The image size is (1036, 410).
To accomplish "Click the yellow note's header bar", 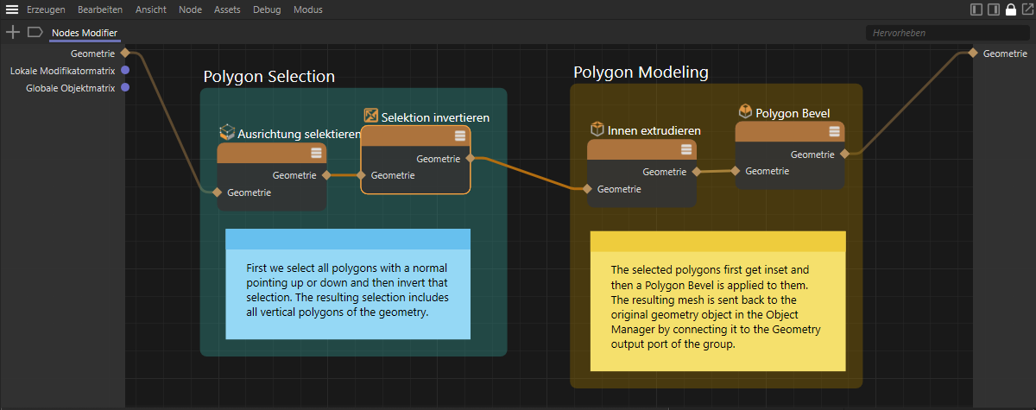I will click(x=717, y=241).
